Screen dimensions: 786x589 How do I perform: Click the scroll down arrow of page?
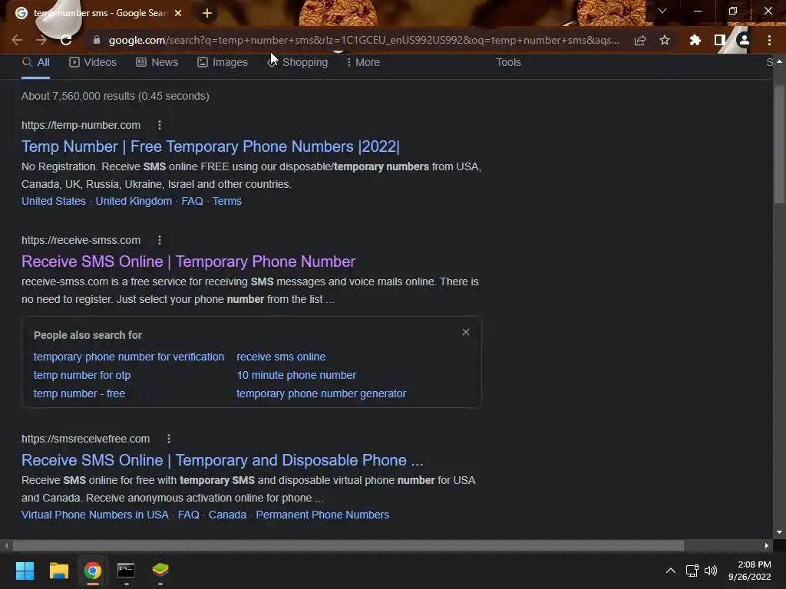tap(779, 532)
